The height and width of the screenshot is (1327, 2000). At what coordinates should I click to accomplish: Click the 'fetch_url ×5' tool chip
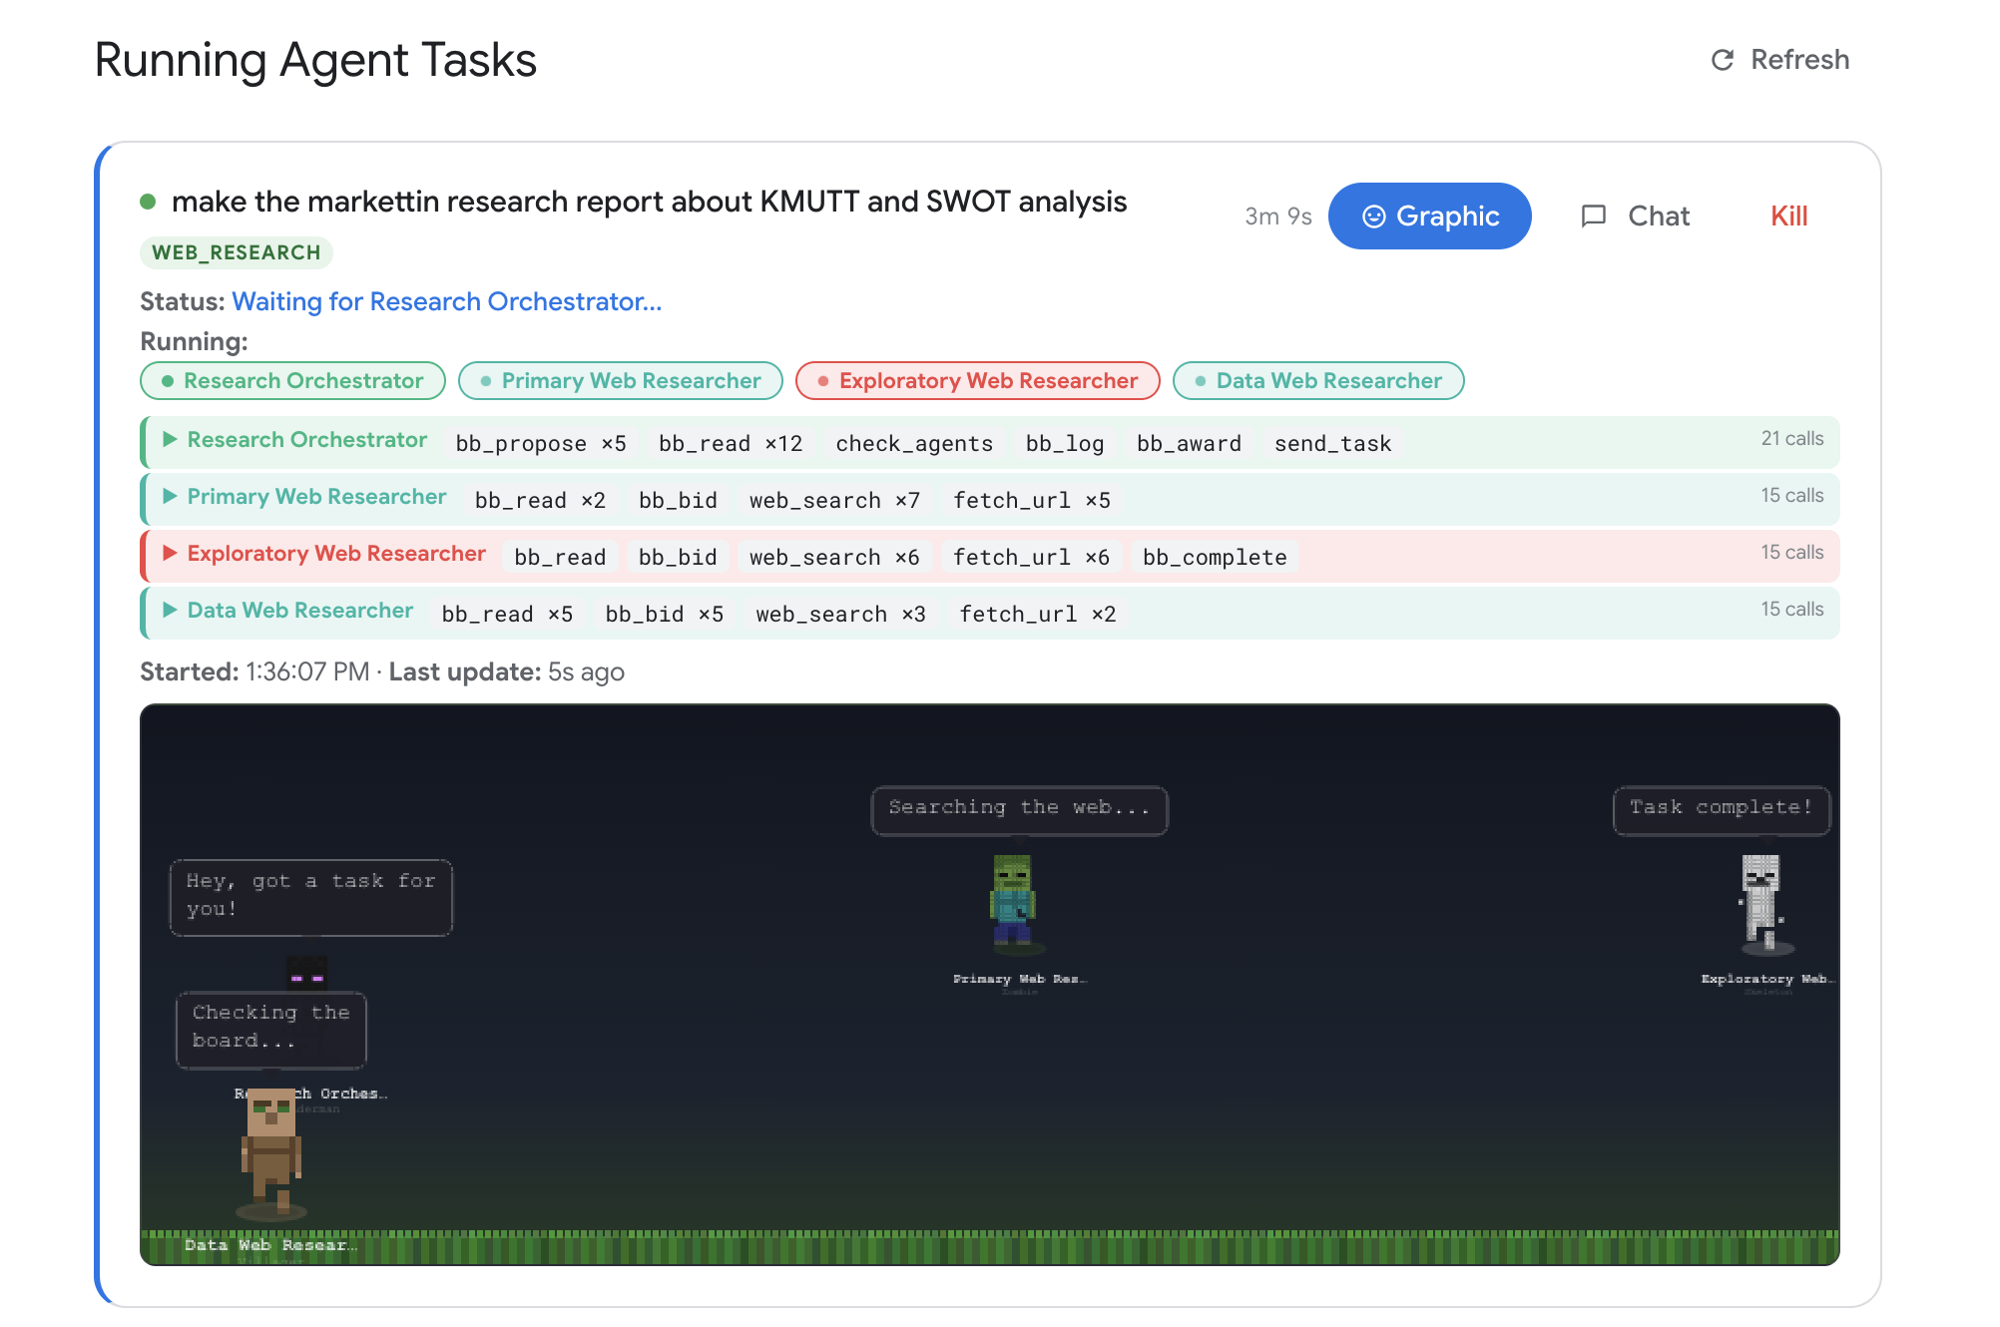[x=1031, y=500]
